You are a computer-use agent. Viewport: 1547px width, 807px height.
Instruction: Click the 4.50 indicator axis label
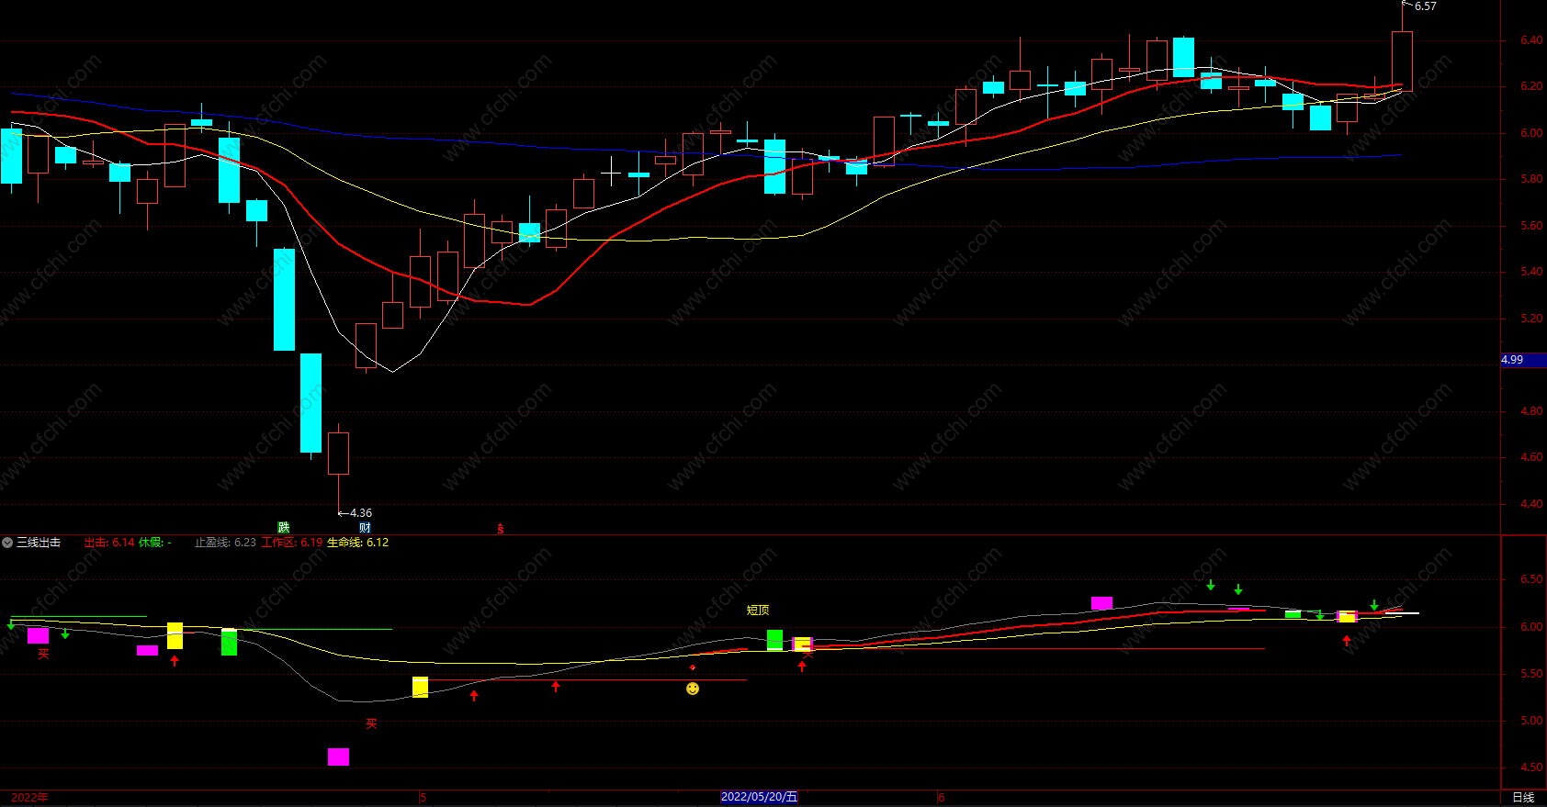click(x=1531, y=768)
